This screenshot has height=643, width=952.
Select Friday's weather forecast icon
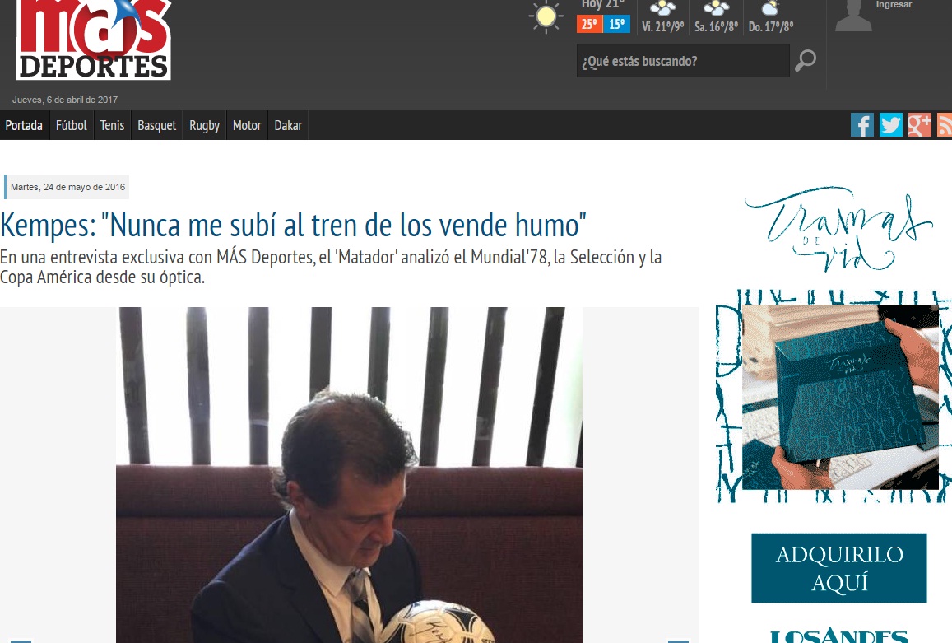(662, 9)
